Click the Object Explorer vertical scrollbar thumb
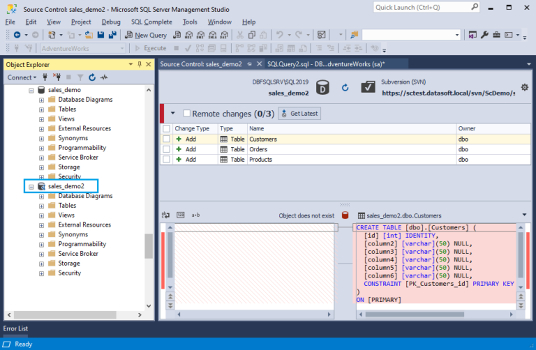Image resolution: width=536 pixels, height=350 pixels. pyautogui.click(x=148, y=245)
